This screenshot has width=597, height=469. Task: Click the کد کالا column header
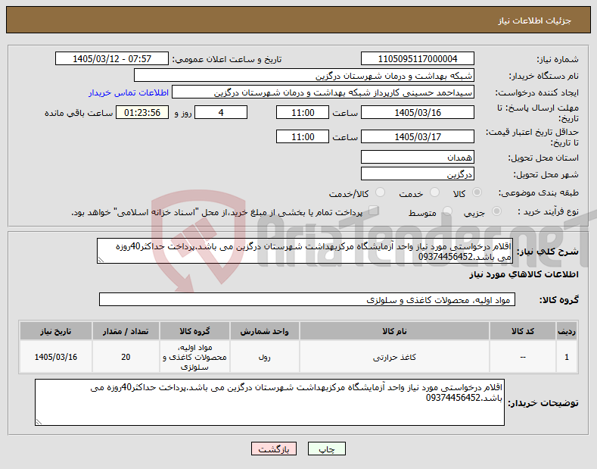[x=522, y=331]
